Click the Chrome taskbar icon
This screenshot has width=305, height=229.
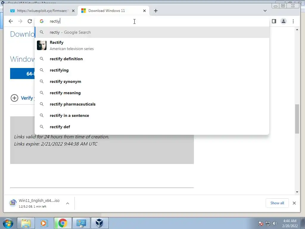tap(63, 223)
